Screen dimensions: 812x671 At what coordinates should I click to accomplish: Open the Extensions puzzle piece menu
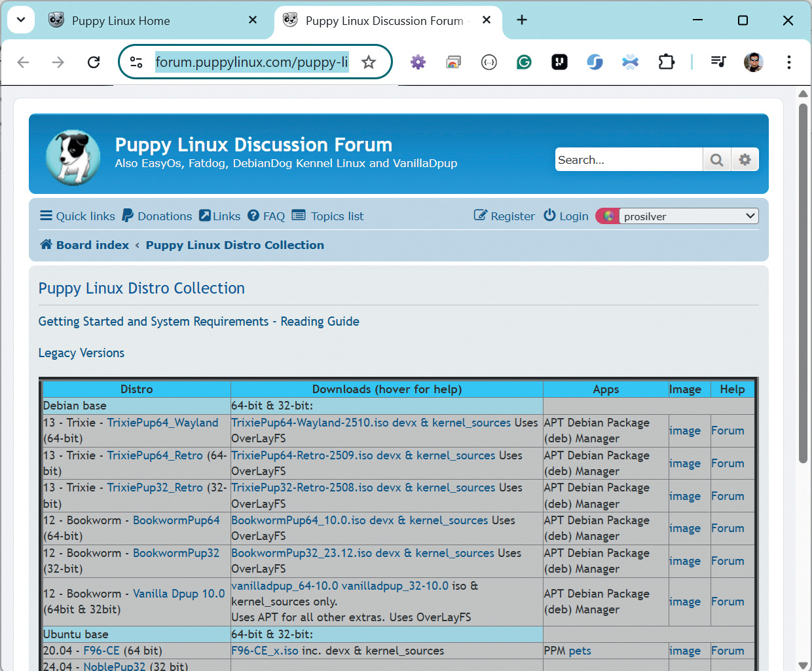[666, 62]
